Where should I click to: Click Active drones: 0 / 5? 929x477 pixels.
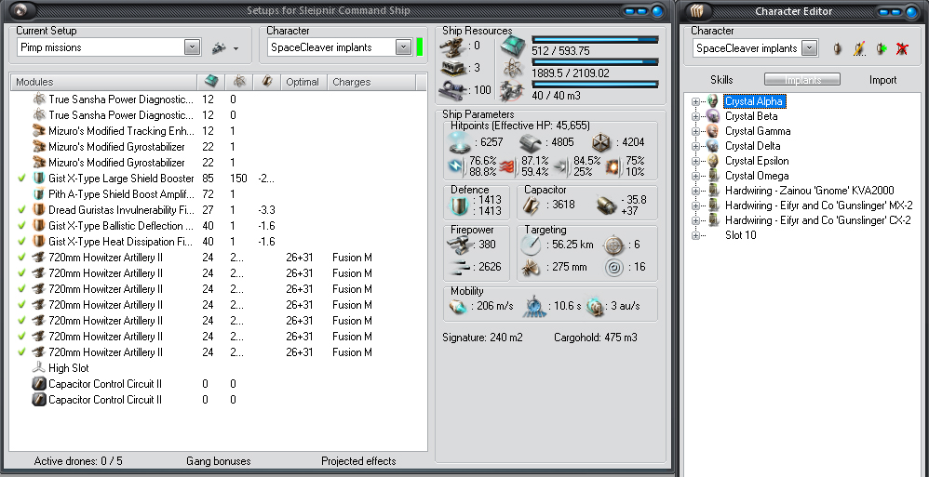78,461
